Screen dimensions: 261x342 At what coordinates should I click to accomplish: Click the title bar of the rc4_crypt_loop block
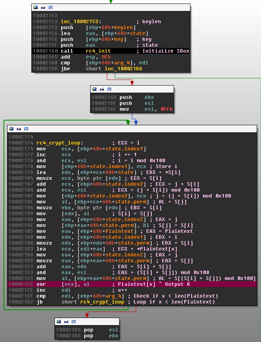pyautogui.click(x=132, y=129)
